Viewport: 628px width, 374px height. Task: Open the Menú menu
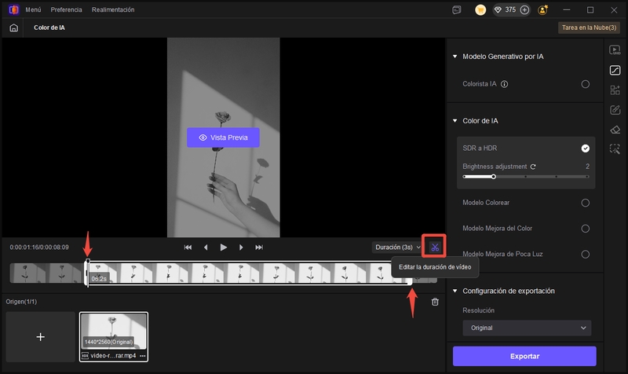(33, 9)
